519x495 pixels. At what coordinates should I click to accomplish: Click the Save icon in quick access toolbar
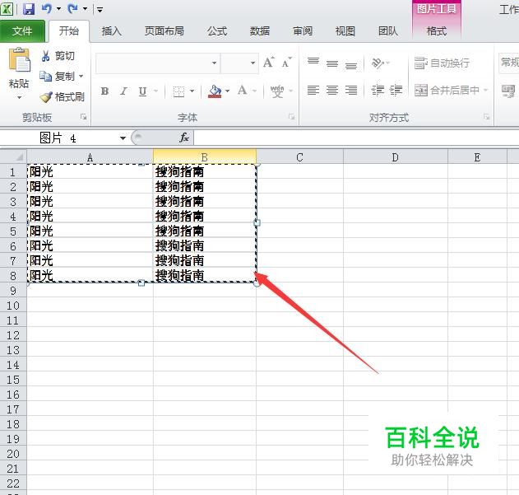coord(29,9)
